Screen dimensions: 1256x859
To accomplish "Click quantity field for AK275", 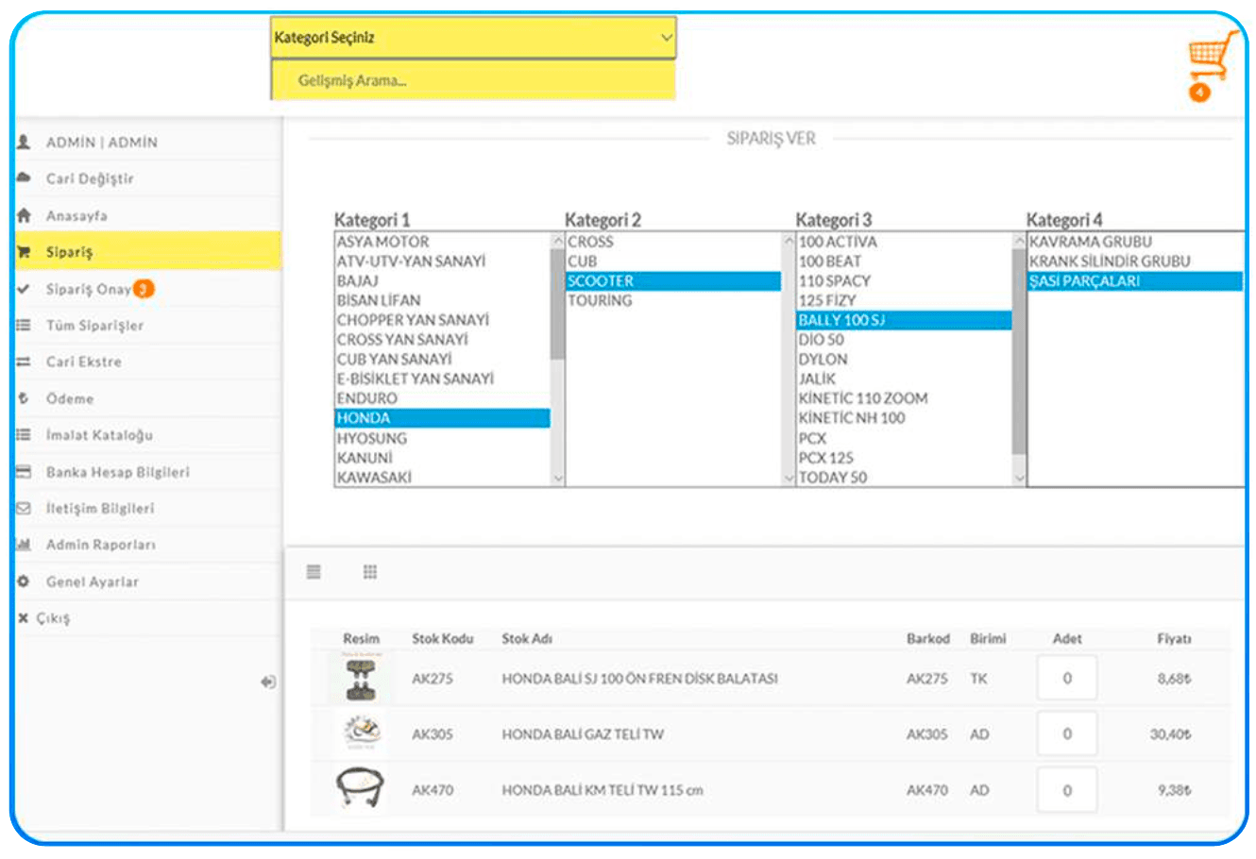I will pos(1067,678).
